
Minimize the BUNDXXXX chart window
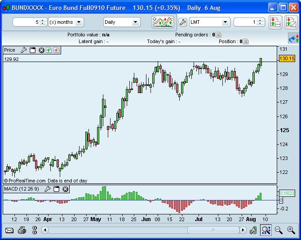pos(273,8)
